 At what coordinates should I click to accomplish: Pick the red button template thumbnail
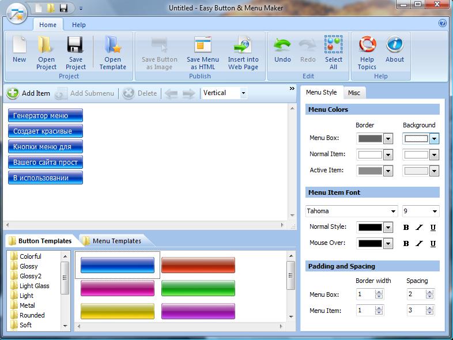[198, 265]
